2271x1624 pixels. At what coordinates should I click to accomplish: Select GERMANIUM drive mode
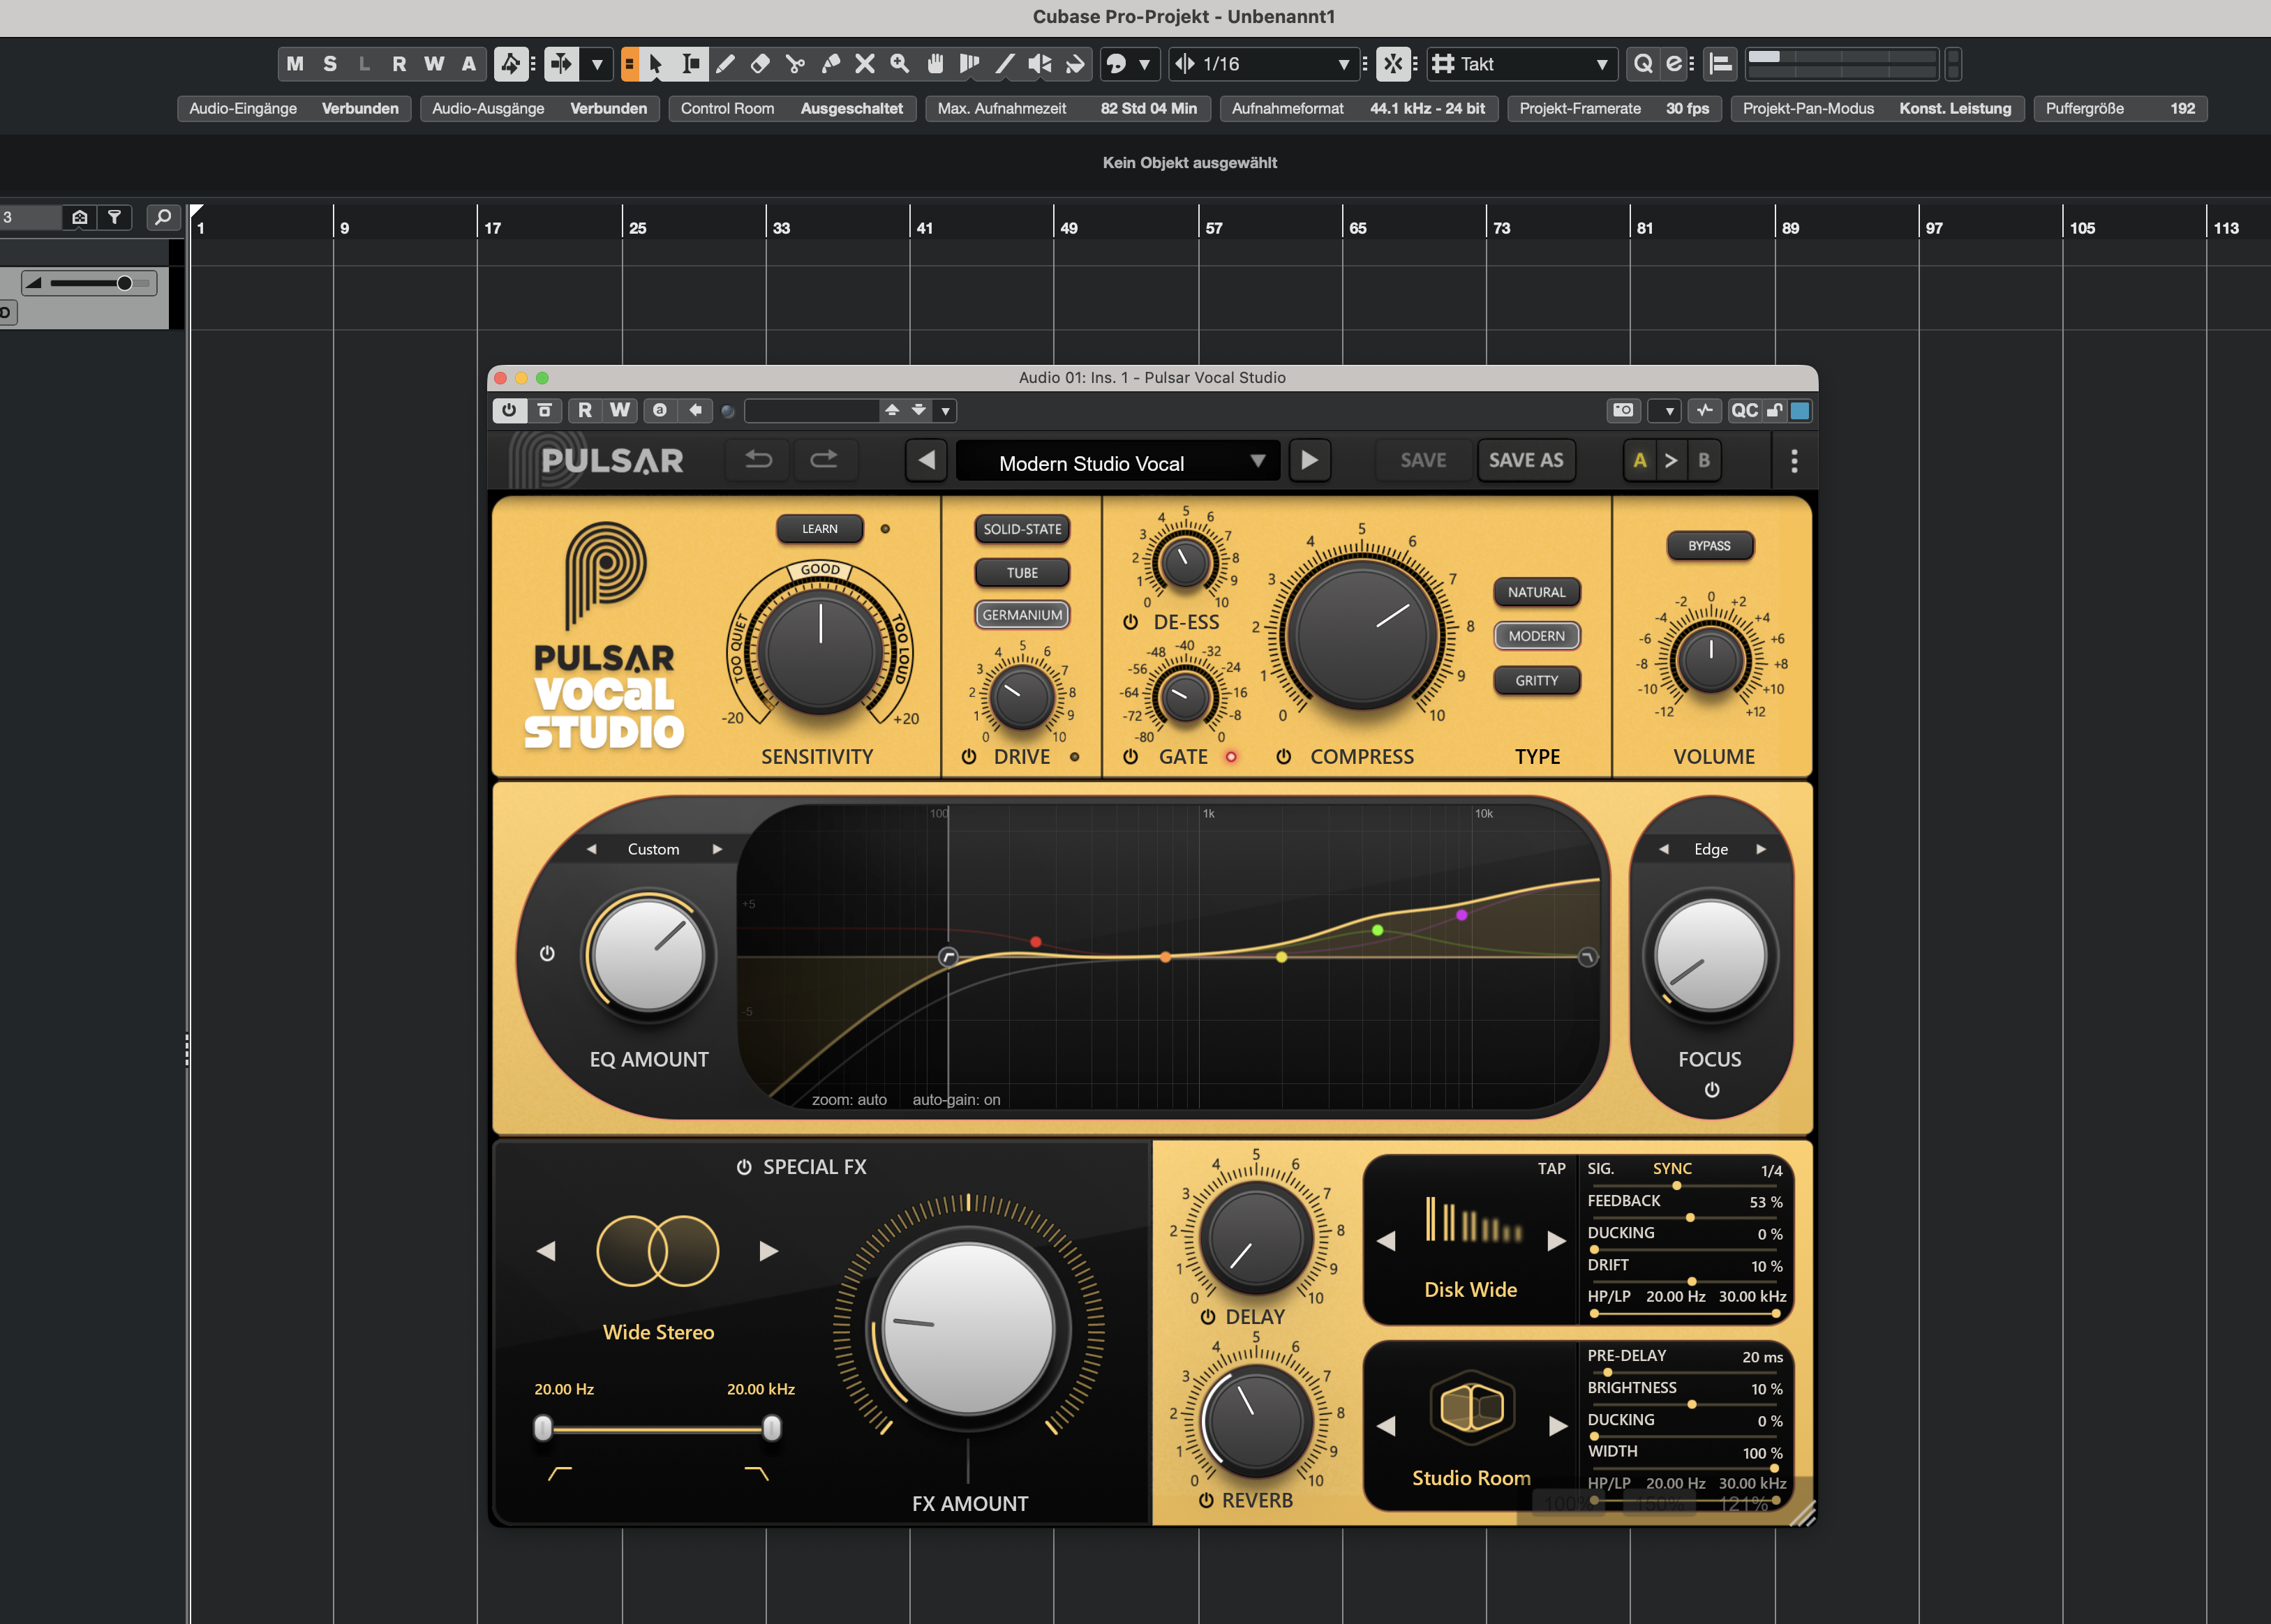point(1022,615)
